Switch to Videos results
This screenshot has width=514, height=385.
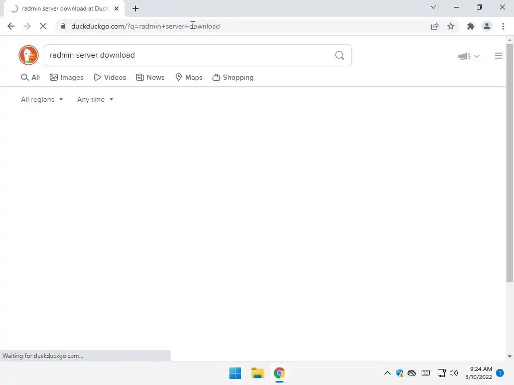coord(110,78)
